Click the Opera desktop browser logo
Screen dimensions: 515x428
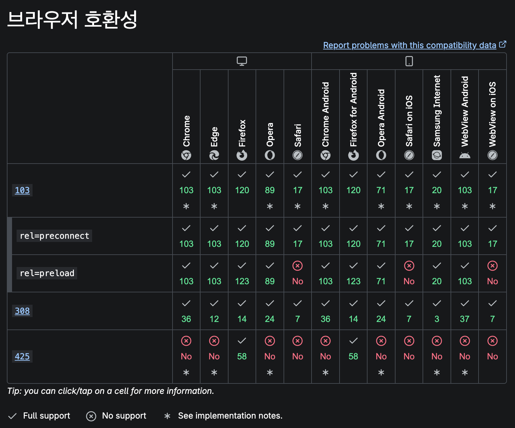pos(270,155)
